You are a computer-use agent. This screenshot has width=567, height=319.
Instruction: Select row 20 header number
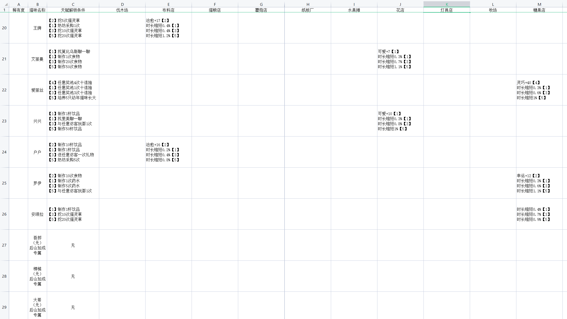point(4,28)
